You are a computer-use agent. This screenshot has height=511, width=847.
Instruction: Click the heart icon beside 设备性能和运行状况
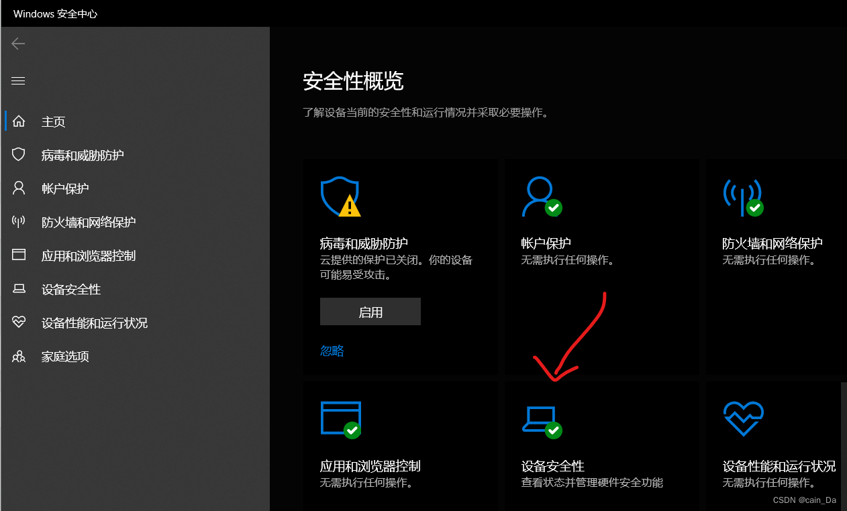click(x=19, y=323)
